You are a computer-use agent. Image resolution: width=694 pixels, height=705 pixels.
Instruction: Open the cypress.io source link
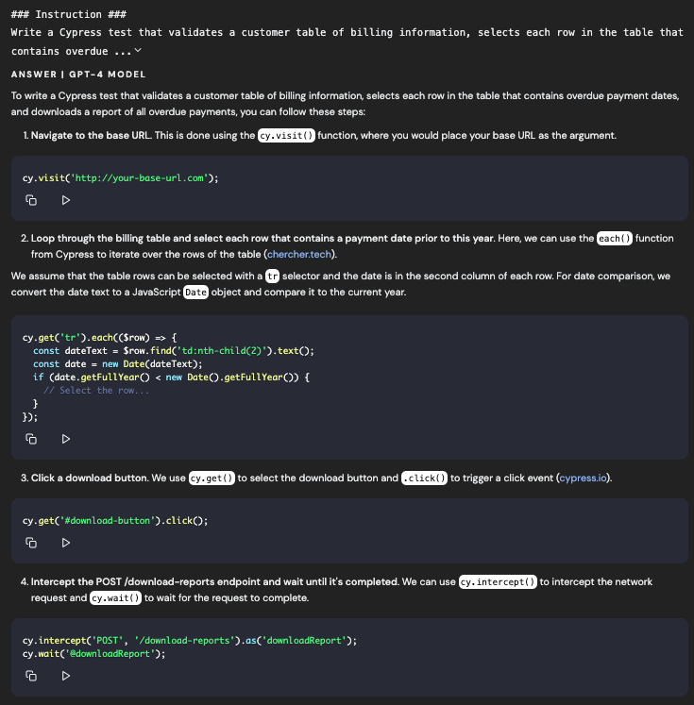pos(584,478)
